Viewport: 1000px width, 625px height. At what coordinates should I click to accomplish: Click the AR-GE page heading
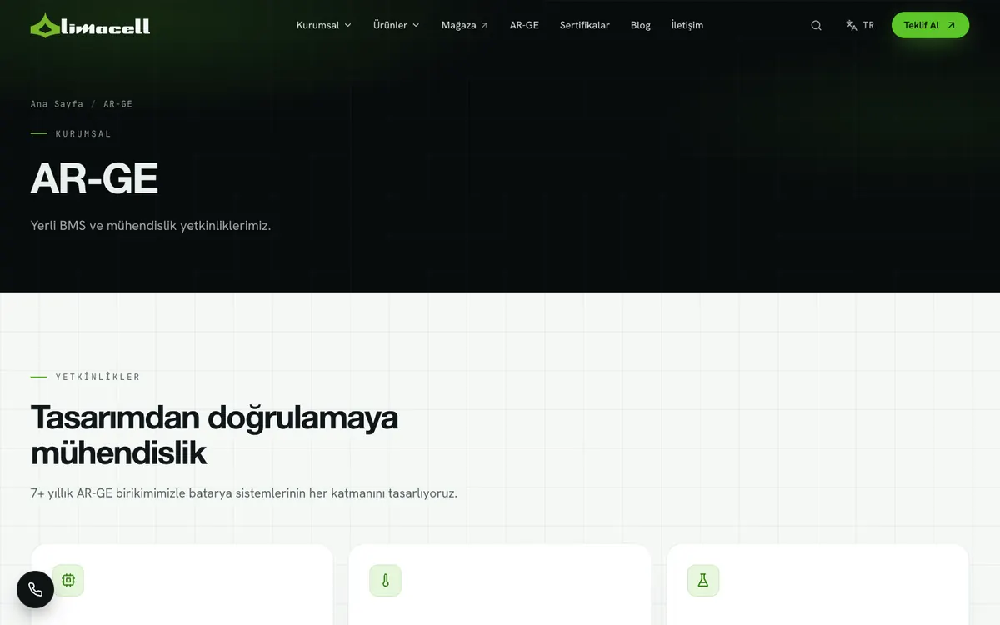tap(94, 178)
